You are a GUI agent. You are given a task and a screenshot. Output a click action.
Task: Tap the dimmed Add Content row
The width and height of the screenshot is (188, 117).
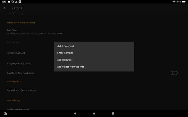[x=14, y=42]
